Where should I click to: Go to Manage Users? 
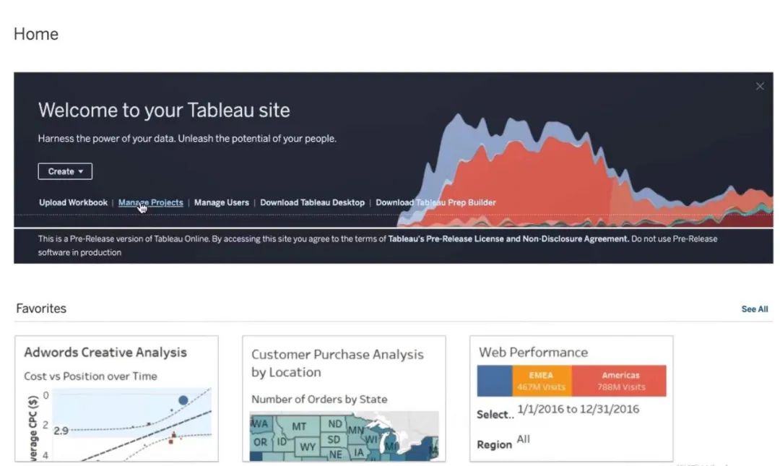(221, 203)
